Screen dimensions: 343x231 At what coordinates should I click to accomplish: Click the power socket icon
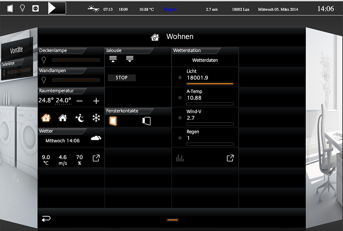(x=35, y=8)
